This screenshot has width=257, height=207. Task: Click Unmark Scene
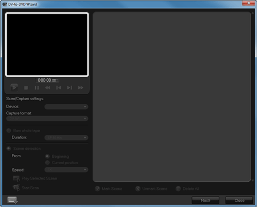pyautogui.click(x=151, y=189)
